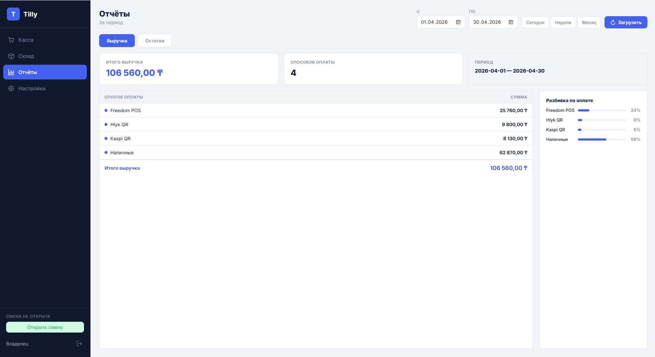
Task: Choose the Неделя period preset
Action: pyautogui.click(x=563, y=22)
